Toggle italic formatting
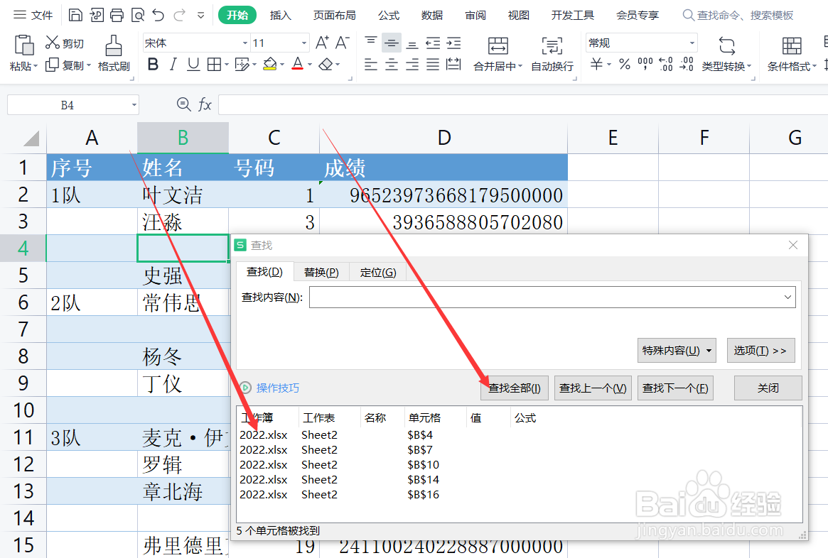 click(x=173, y=64)
